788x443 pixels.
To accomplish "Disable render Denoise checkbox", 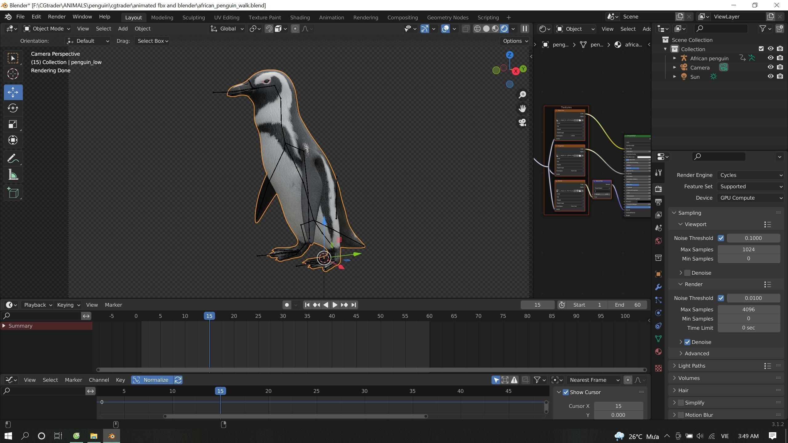I will point(687,342).
